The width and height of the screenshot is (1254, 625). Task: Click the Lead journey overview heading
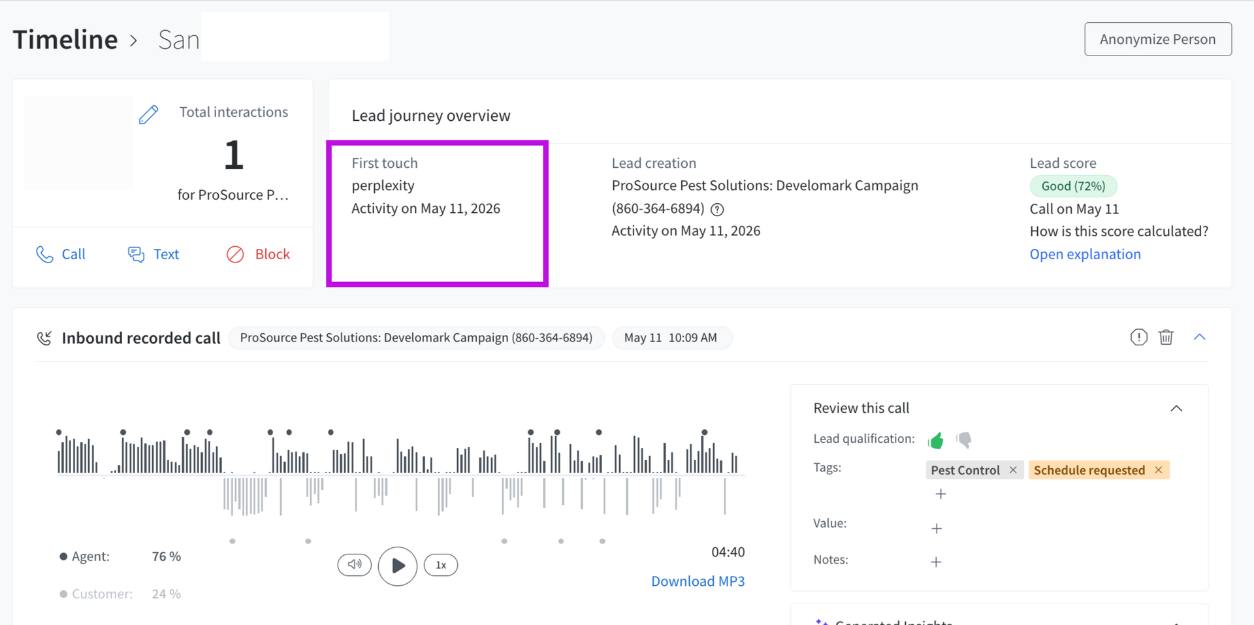(x=431, y=116)
